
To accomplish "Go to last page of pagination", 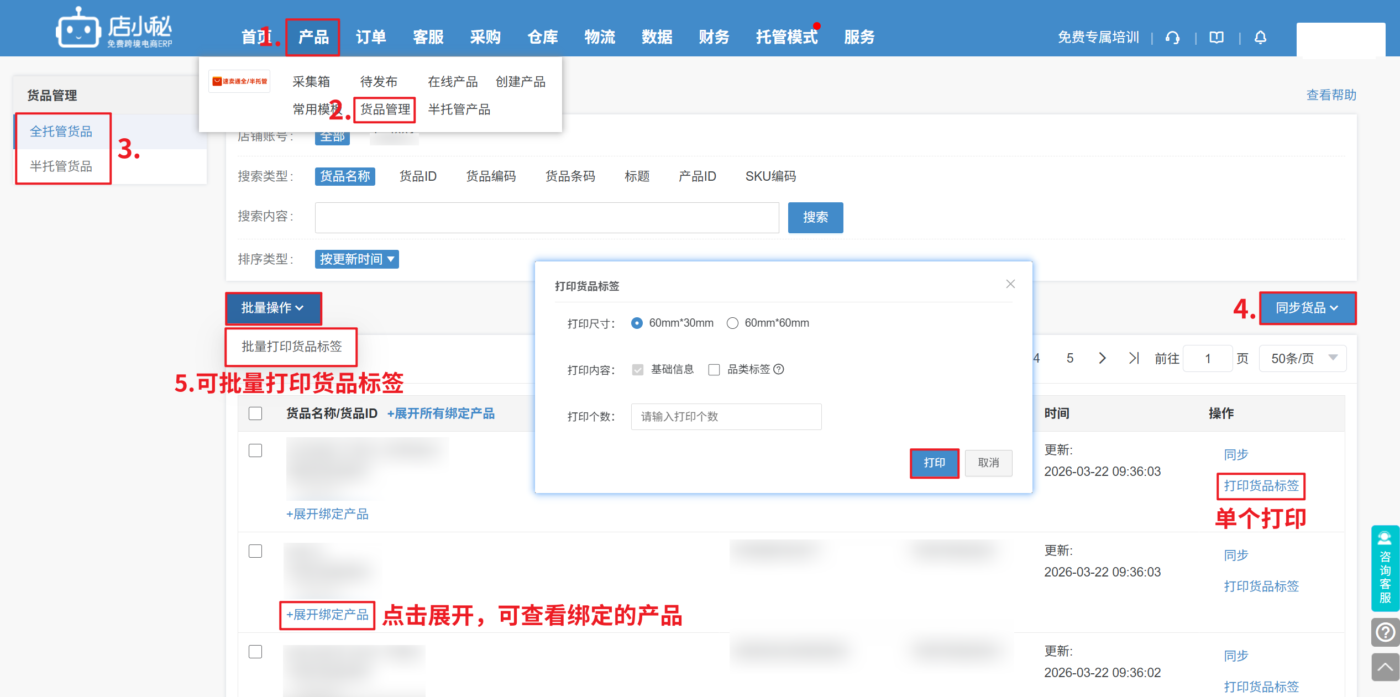I will click(x=1134, y=358).
